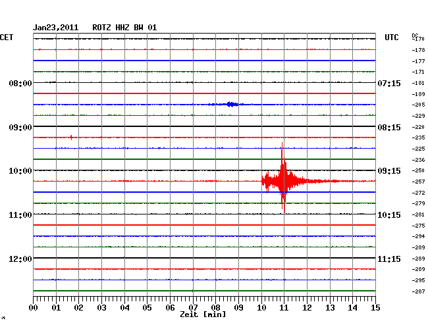Click the "CET" timezone label
Image resolution: width=428 pixels, height=325 pixels.
tap(7, 37)
